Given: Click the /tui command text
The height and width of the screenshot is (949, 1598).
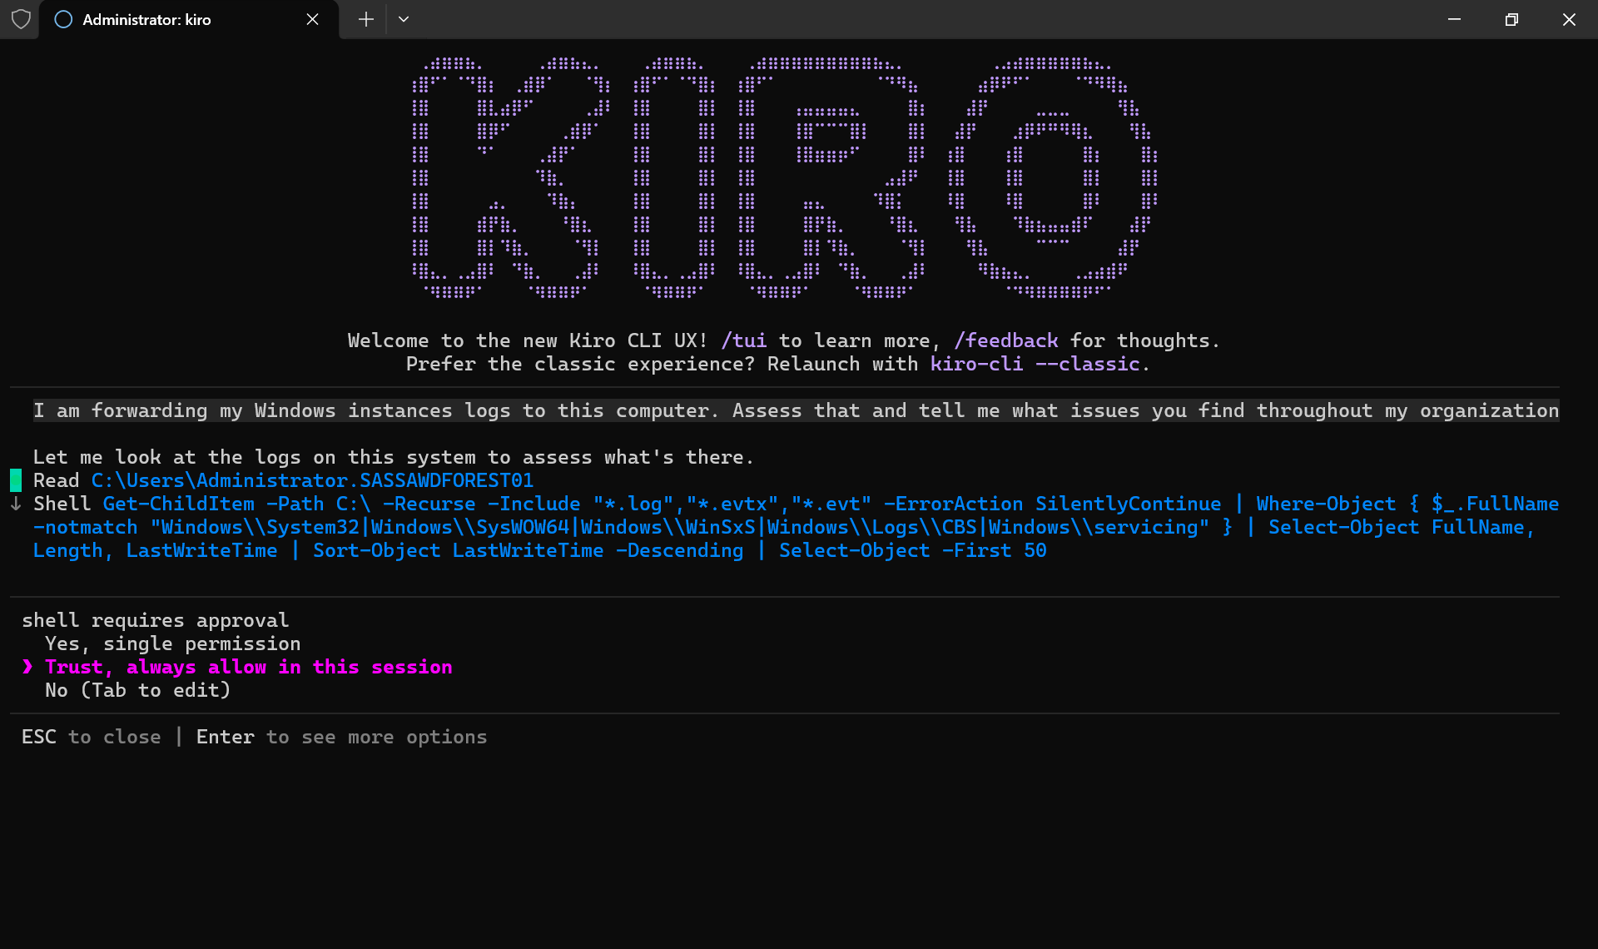Looking at the screenshot, I should click(743, 340).
